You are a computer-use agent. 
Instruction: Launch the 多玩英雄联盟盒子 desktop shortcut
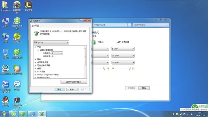coord(17,102)
